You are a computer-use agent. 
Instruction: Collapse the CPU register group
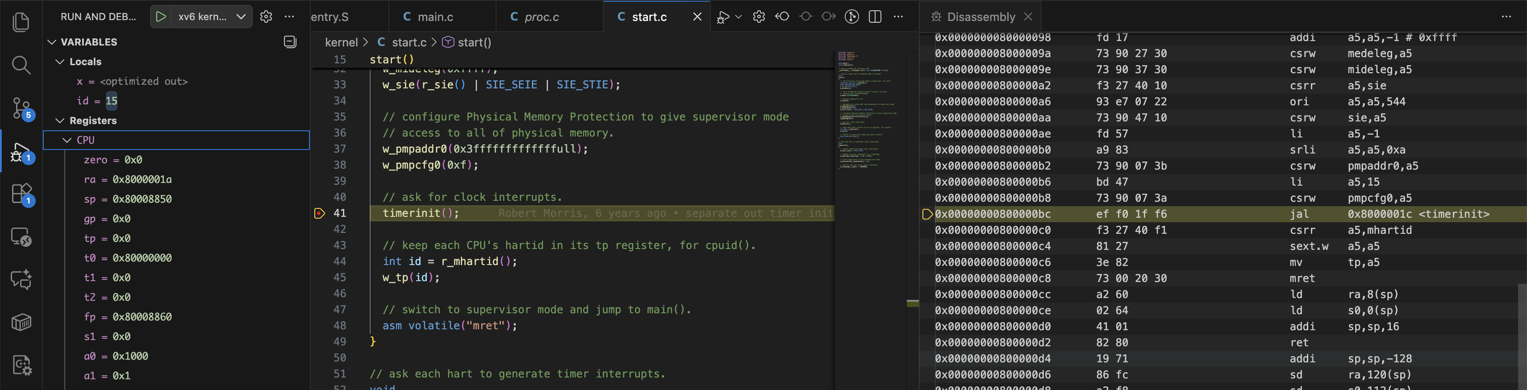click(x=67, y=140)
